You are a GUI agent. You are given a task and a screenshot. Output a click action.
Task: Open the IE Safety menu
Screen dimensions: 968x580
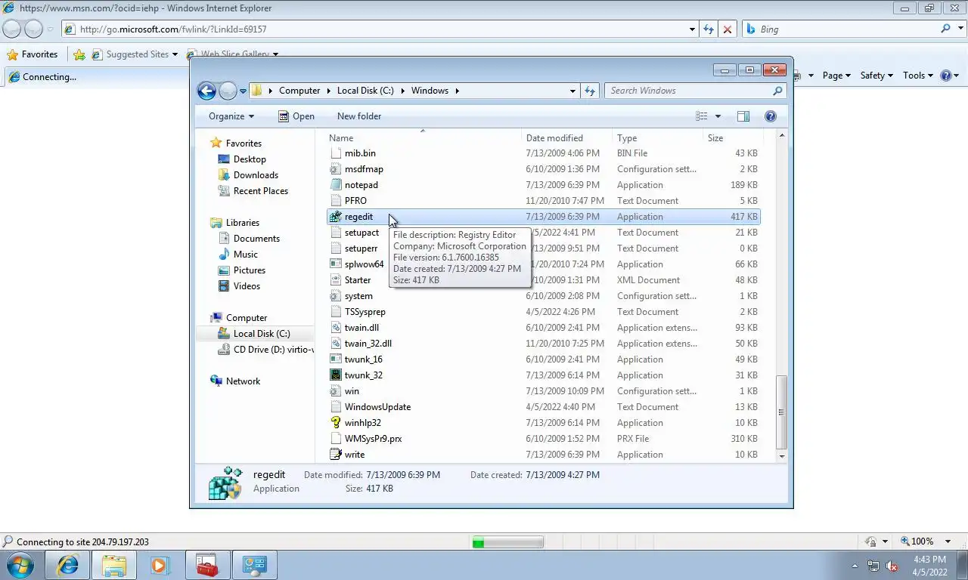876,76
